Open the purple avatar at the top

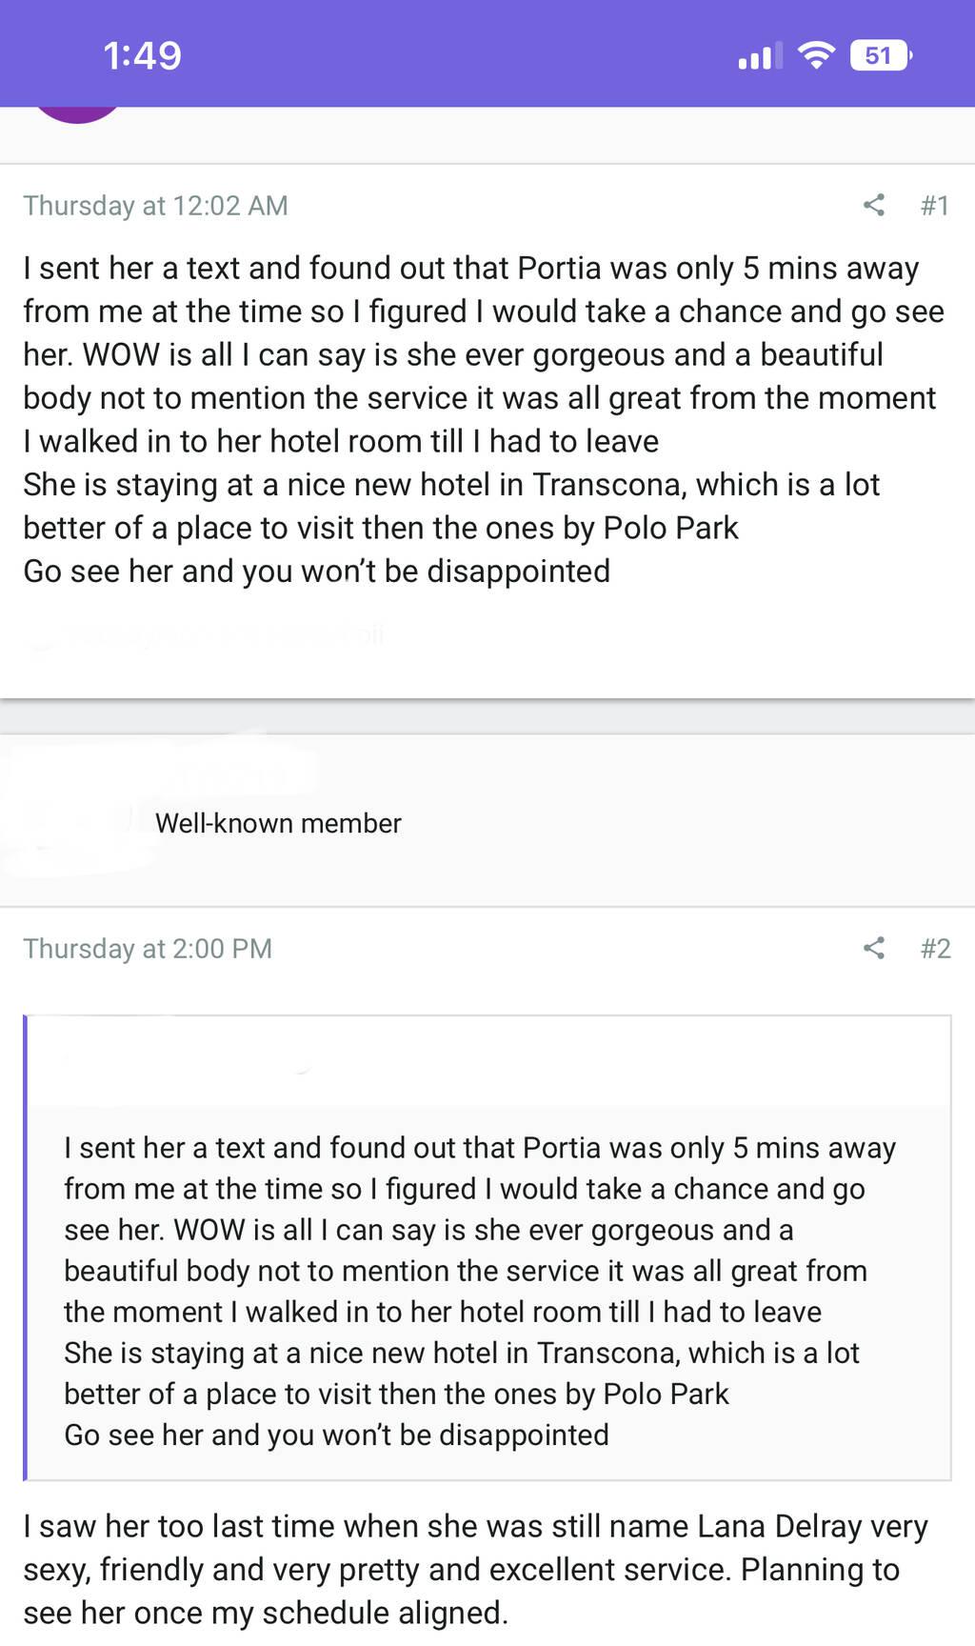pyautogui.click(x=76, y=112)
